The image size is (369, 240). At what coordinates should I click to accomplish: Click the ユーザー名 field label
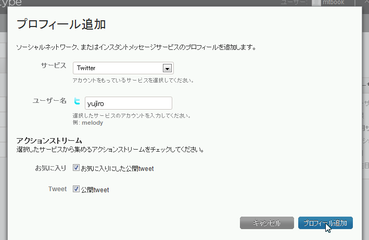pyautogui.click(x=49, y=101)
